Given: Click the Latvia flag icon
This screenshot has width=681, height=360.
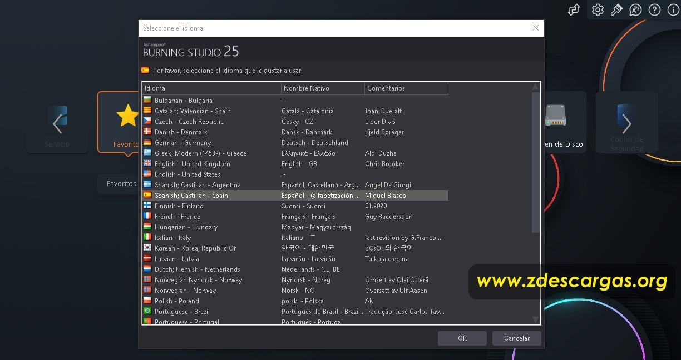Looking at the screenshot, I should 147,259.
